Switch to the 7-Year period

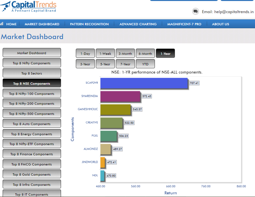[125, 64]
